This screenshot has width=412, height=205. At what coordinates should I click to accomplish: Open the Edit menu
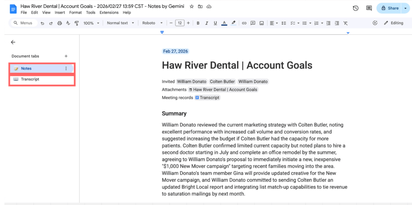(x=35, y=13)
